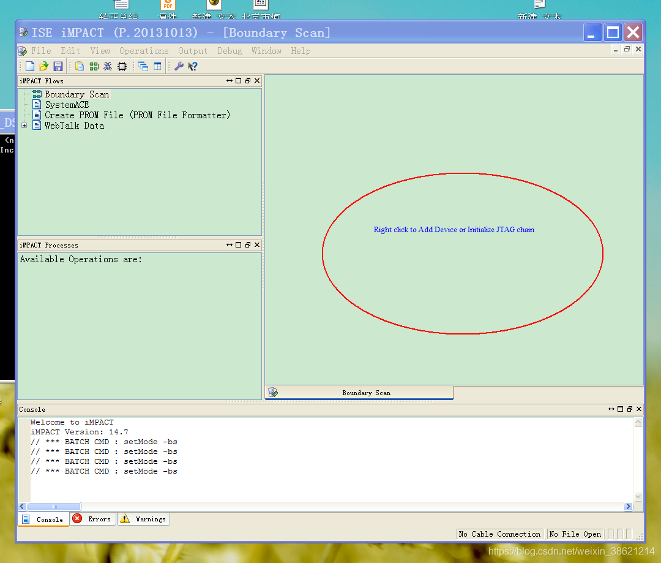Open the Window menu
Image resolution: width=661 pixels, height=563 pixels.
(266, 51)
